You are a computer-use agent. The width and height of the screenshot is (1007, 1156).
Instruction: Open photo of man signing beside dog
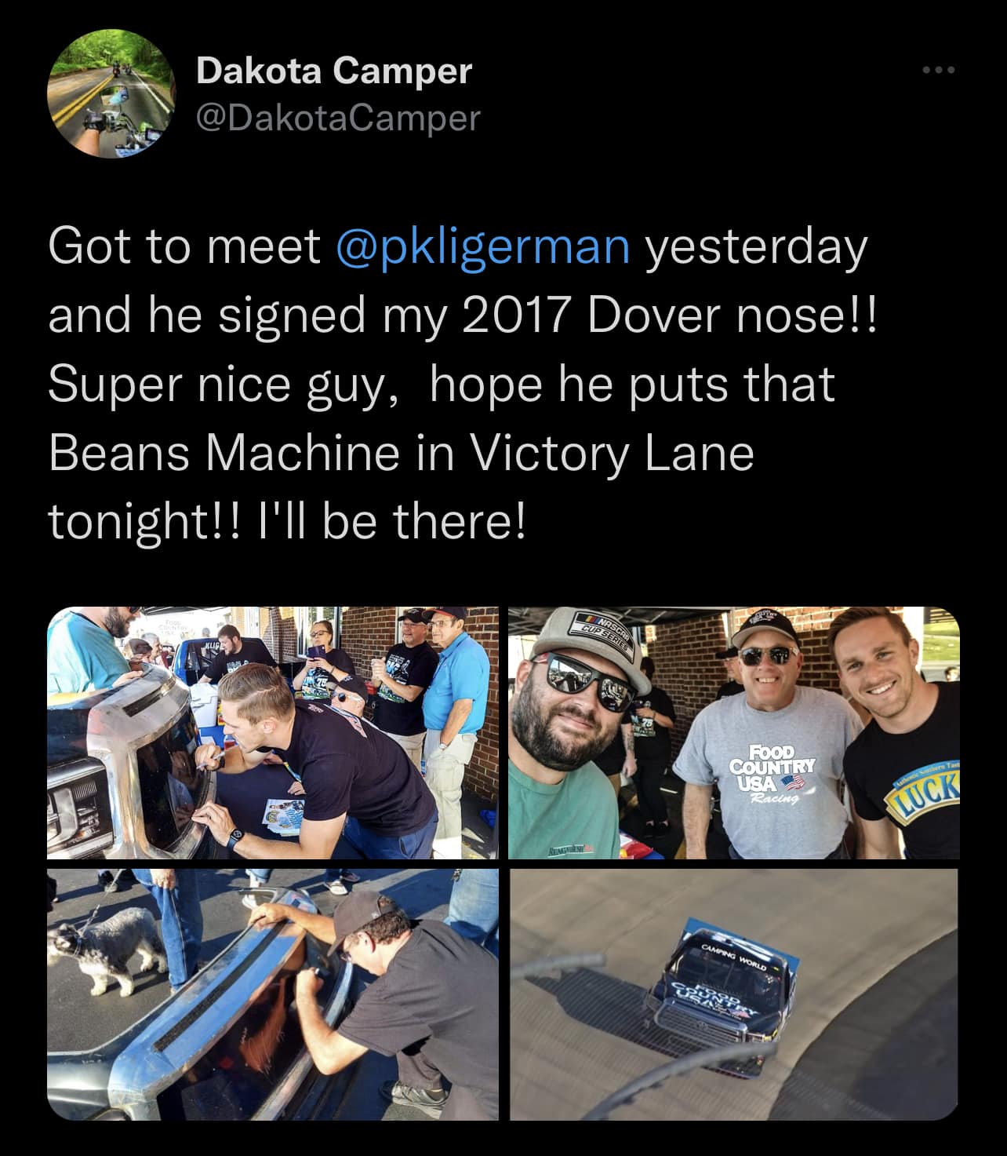(x=273, y=994)
